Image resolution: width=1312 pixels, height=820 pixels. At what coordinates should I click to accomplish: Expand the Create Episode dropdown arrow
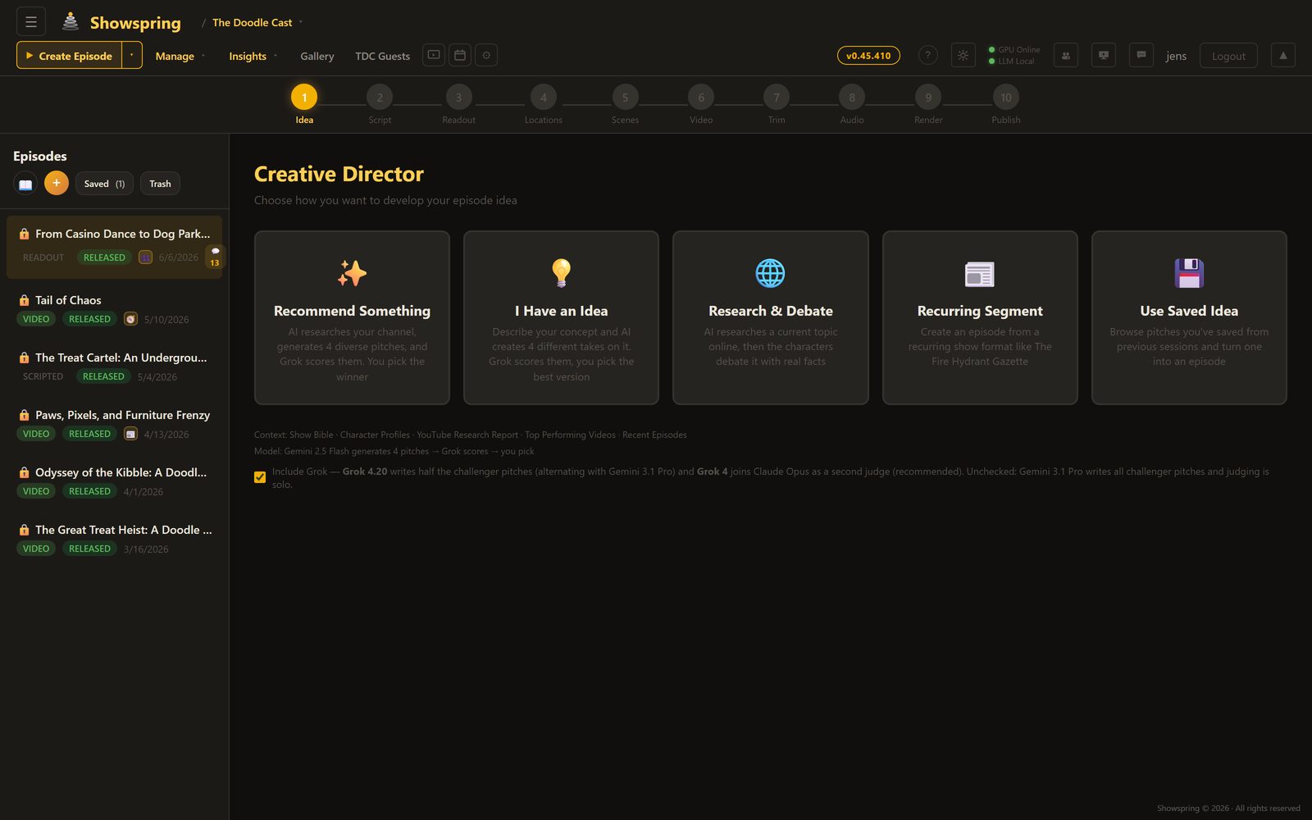click(x=131, y=55)
